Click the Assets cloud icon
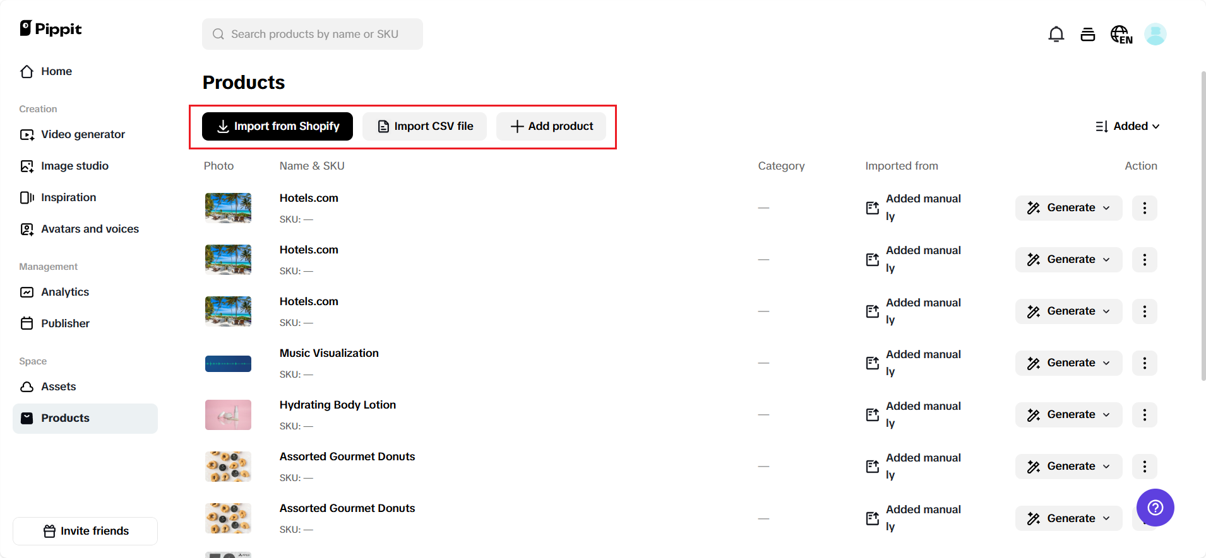This screenshot has width=1206, height=558. tap(27, 387)
